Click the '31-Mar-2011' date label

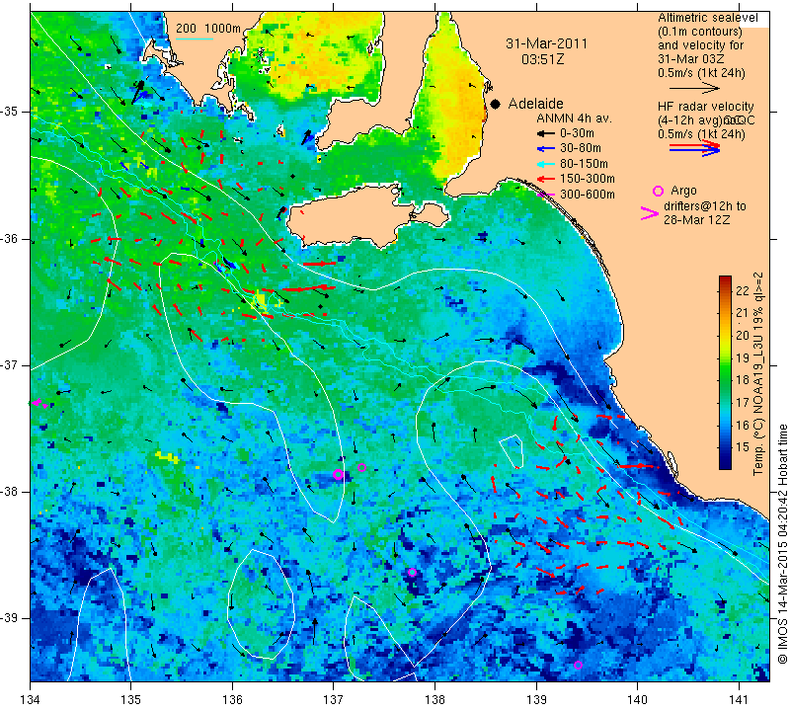[x=547, y=43]
